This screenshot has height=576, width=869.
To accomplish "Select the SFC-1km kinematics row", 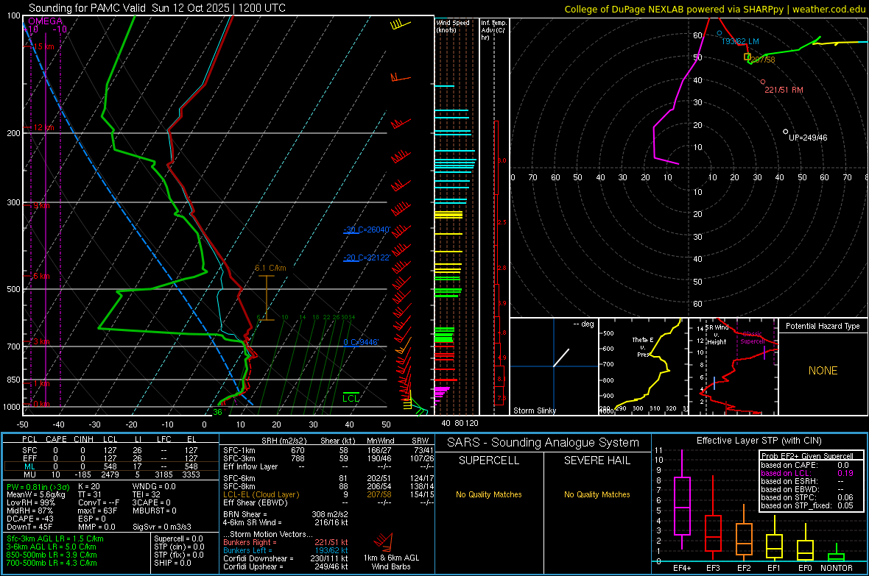I will 328,450.
